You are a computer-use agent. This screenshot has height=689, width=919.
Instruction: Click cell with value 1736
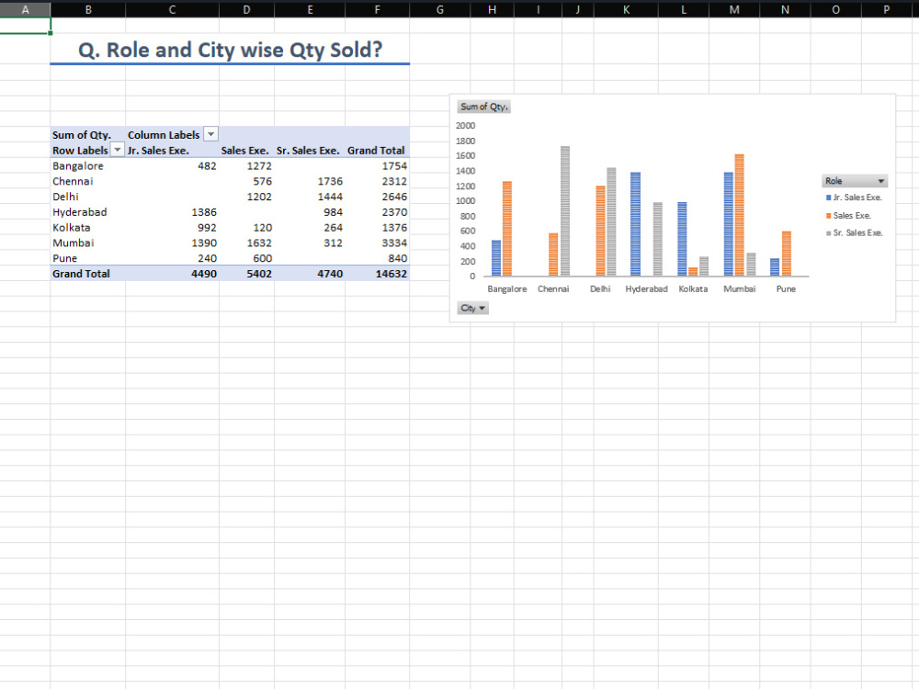coord(310,181)
